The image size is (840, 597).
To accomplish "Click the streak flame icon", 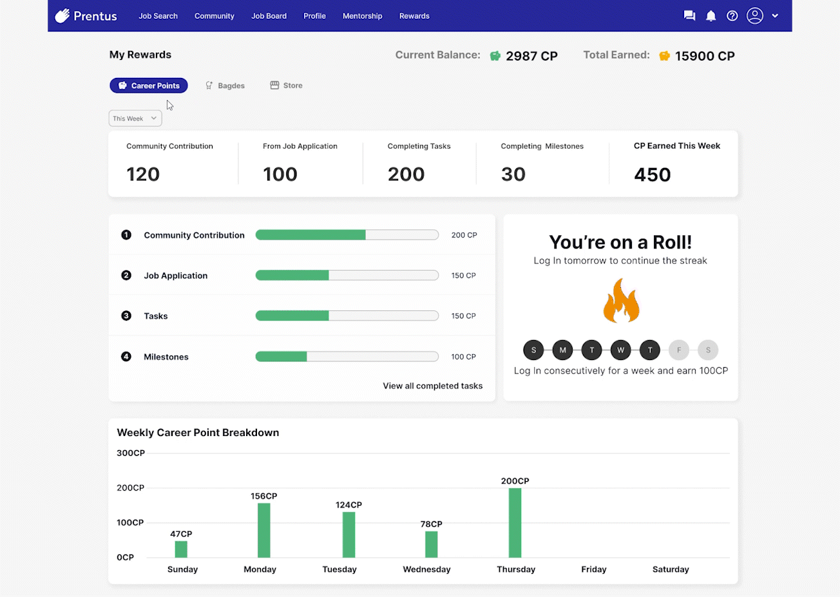I will [621, 300].
